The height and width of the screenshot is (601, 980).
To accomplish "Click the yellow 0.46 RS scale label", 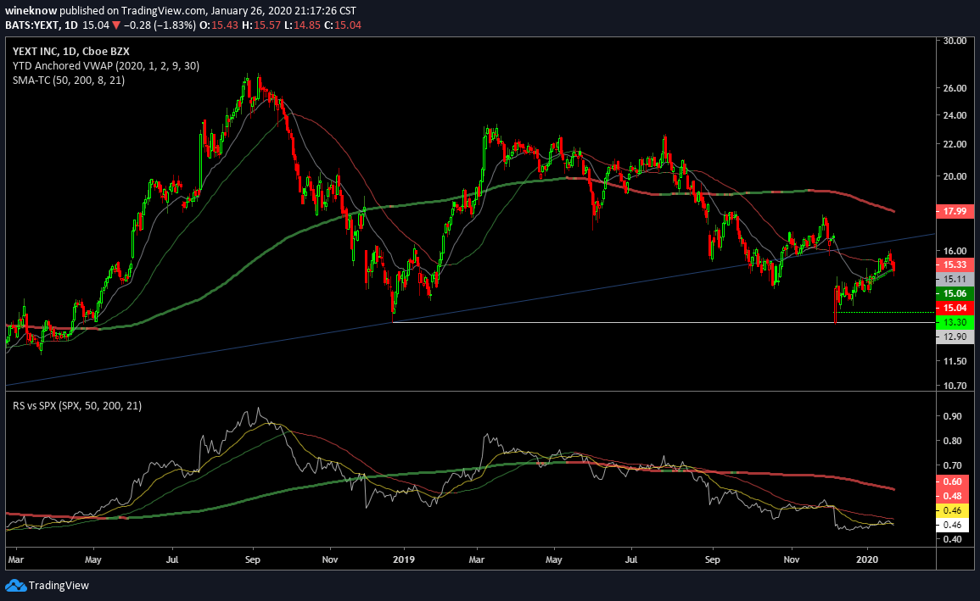I will 953,510.
